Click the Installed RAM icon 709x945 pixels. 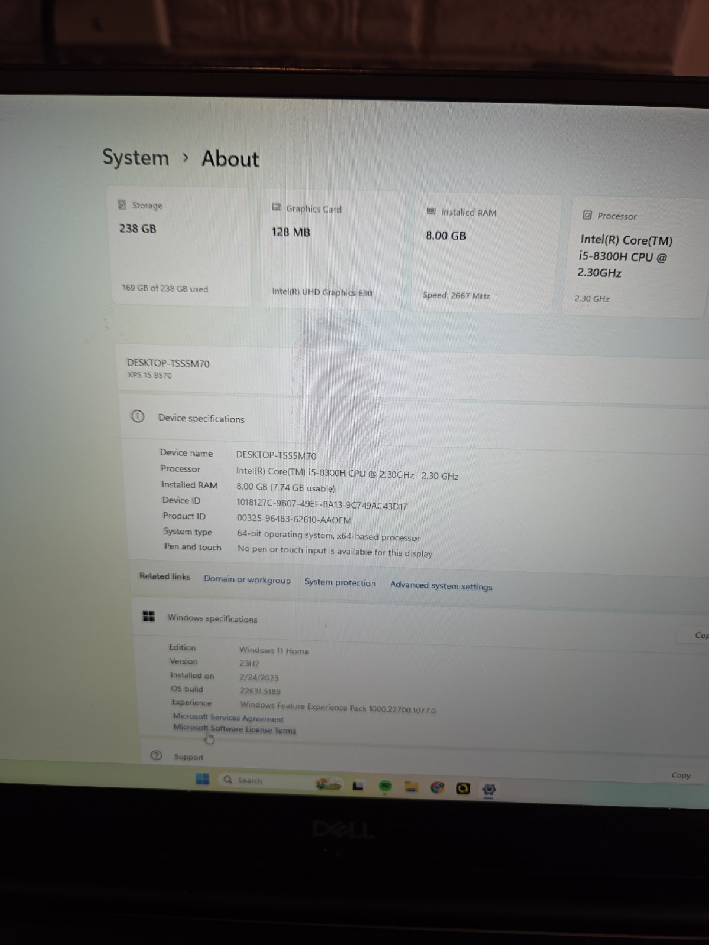pyautogui.click(x=431, y=211)
